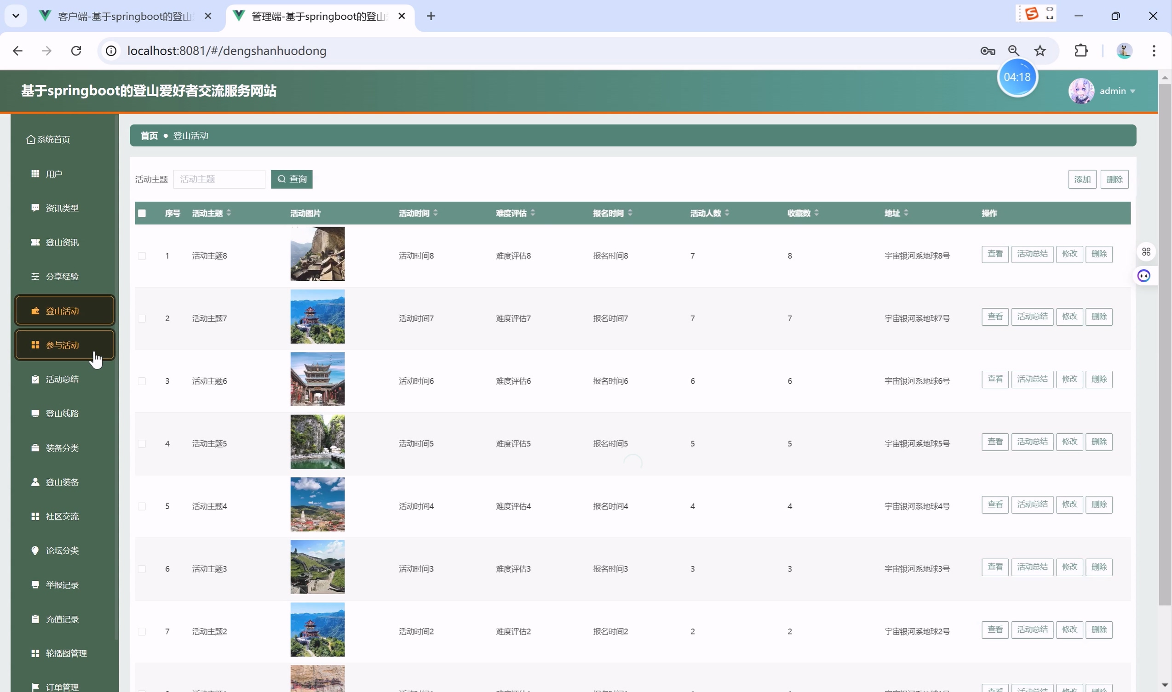
Task: Click the 分享经验 sliders icon in sidebar
Action: click(35, 277)
